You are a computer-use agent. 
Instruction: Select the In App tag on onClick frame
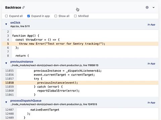click(151, 25)
